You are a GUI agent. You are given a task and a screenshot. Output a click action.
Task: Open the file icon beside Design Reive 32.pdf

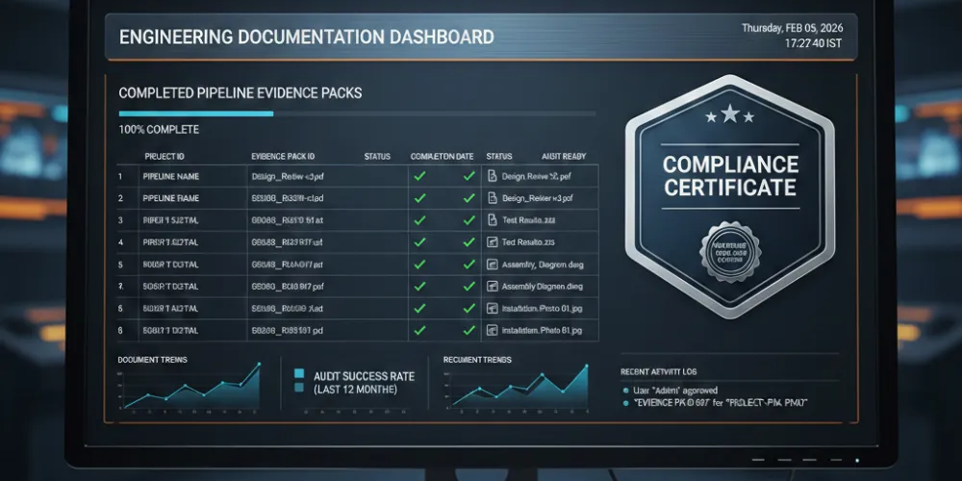pyautogui.click(x=492, y=176)
